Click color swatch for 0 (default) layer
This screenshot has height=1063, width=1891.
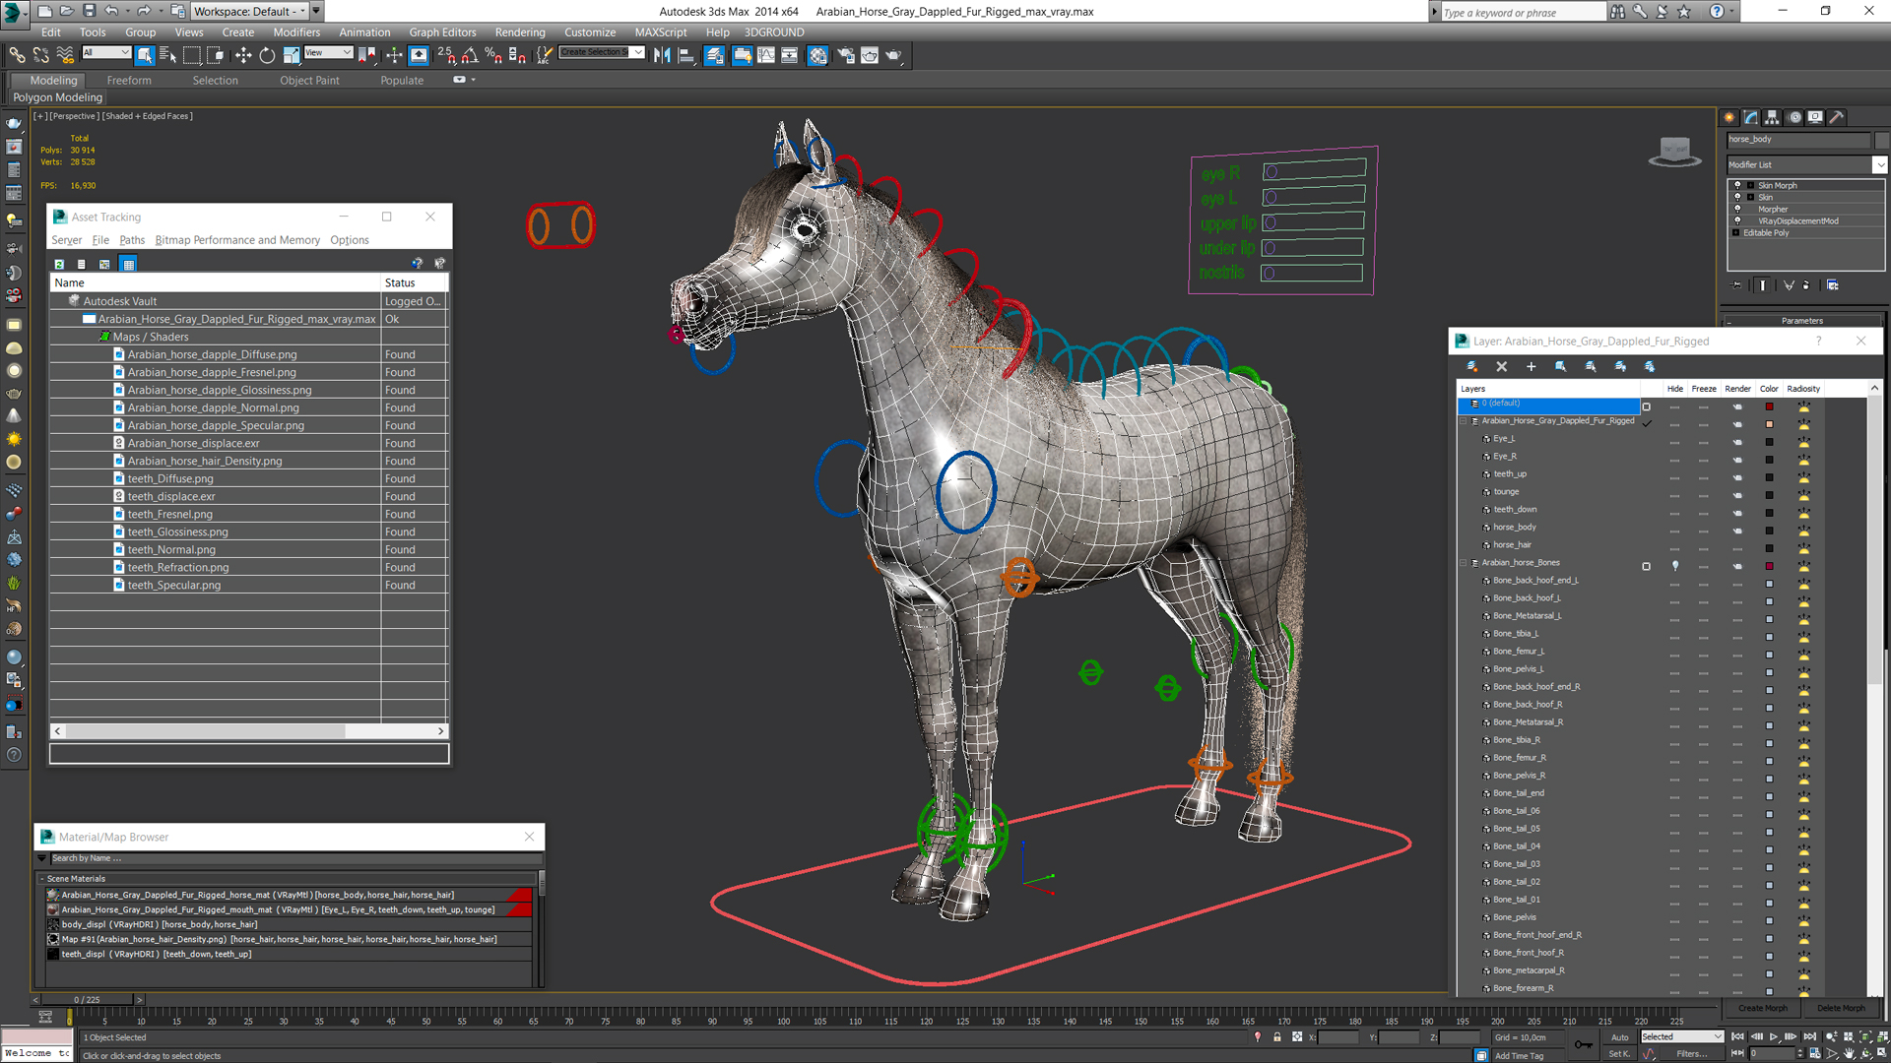coord(1769,406)
